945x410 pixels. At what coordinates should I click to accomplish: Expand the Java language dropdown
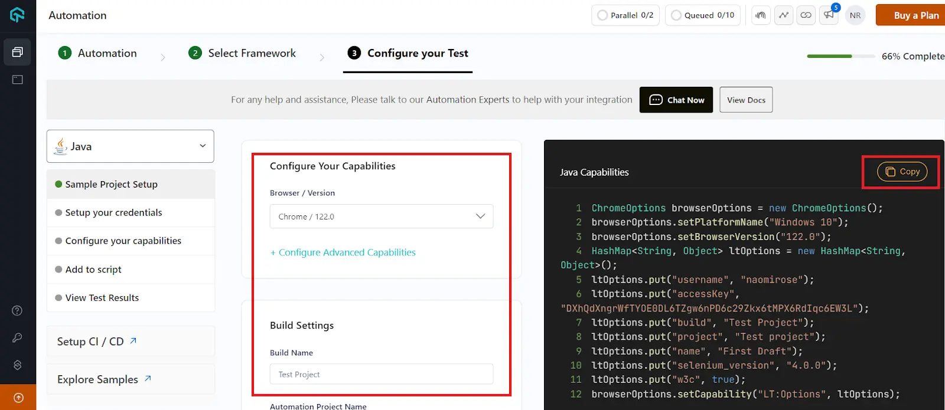click(130, 146)
